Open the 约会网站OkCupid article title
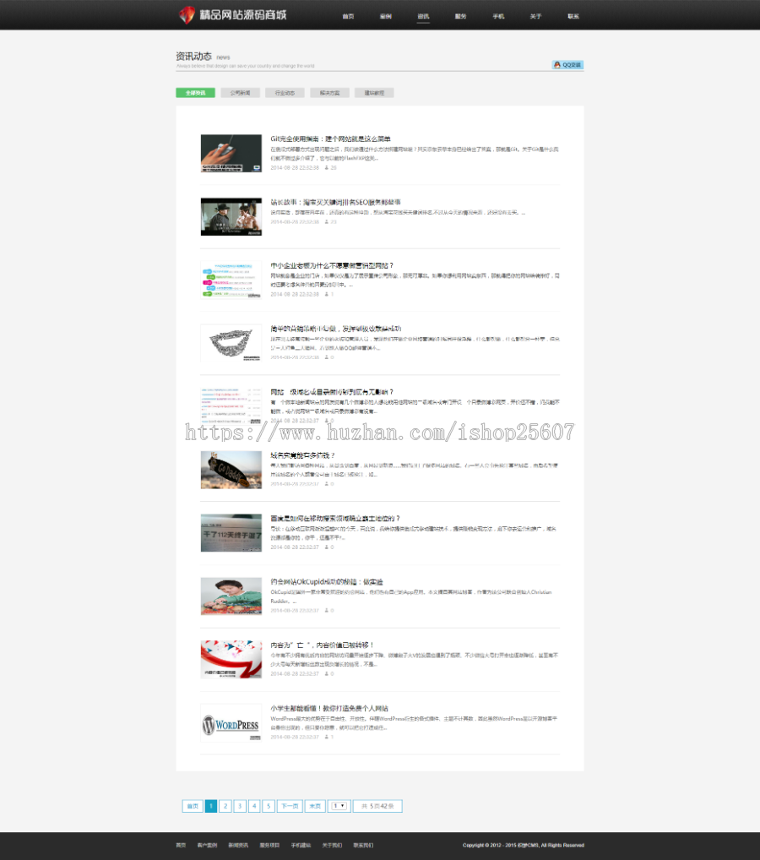 (327, 582)
